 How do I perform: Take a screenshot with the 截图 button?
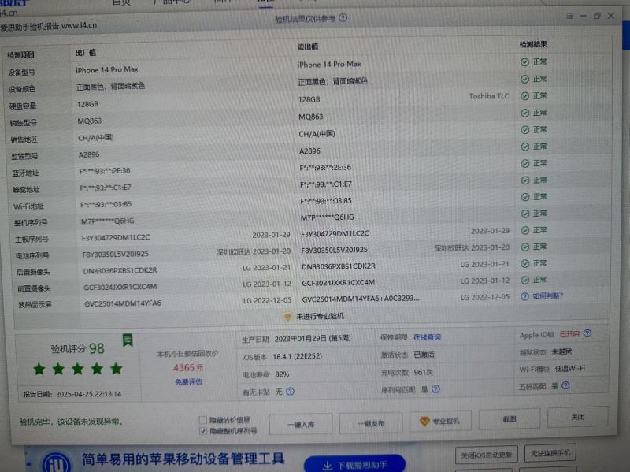(x=510, y=419)
